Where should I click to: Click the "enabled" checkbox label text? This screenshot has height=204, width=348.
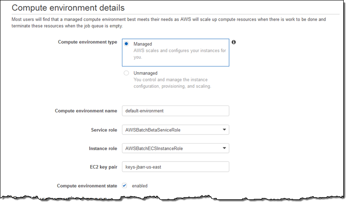click(140, 186)
